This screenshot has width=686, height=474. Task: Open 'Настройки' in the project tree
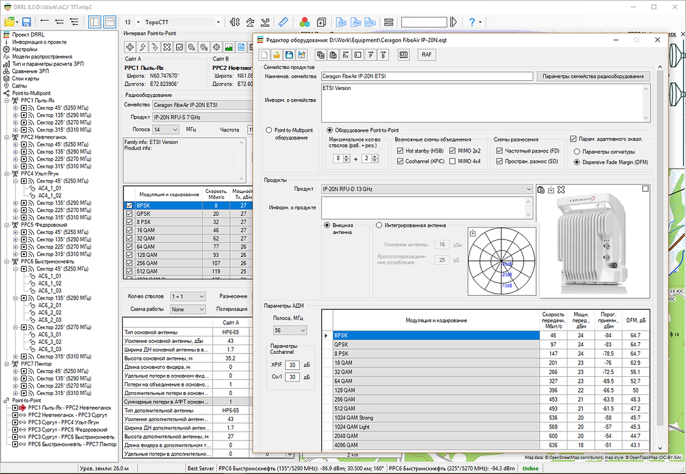tap(24, 49)
